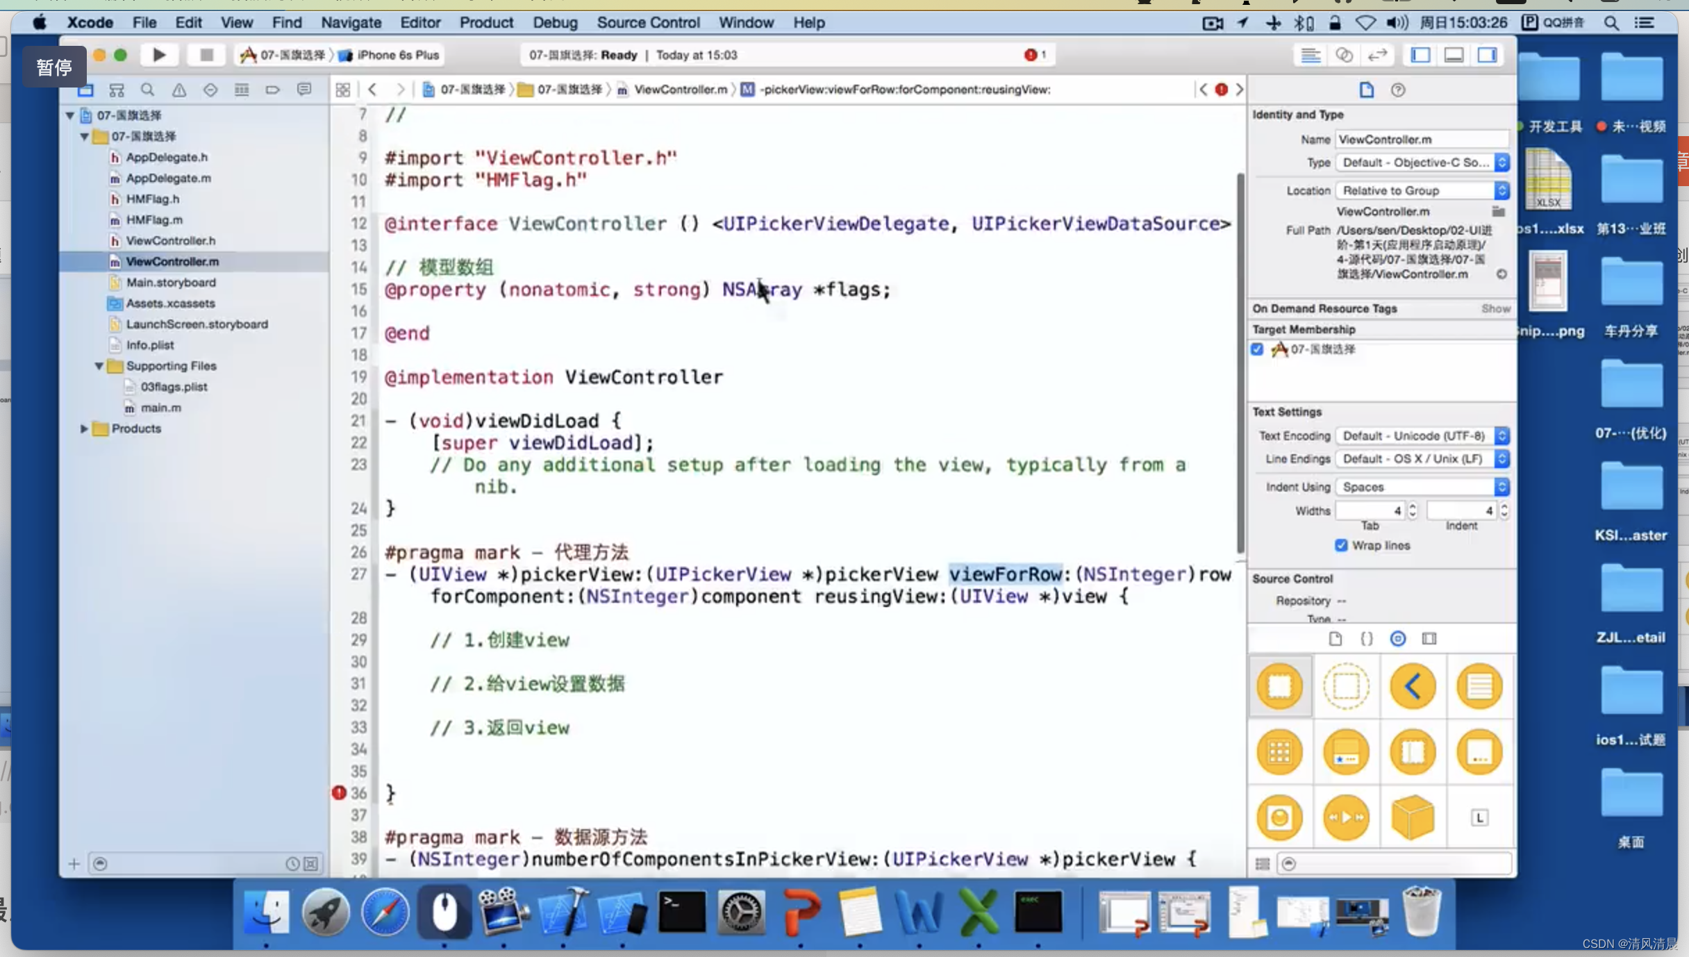
Task: Open the Assistant Editor split view icon
Action: pyautogui.click(x=1345, y=55)
